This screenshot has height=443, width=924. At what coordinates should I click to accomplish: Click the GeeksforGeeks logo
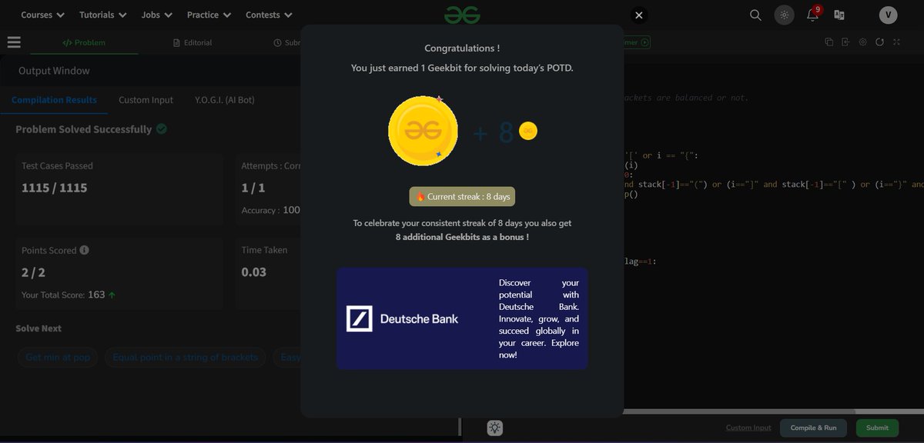coord(462,14)
